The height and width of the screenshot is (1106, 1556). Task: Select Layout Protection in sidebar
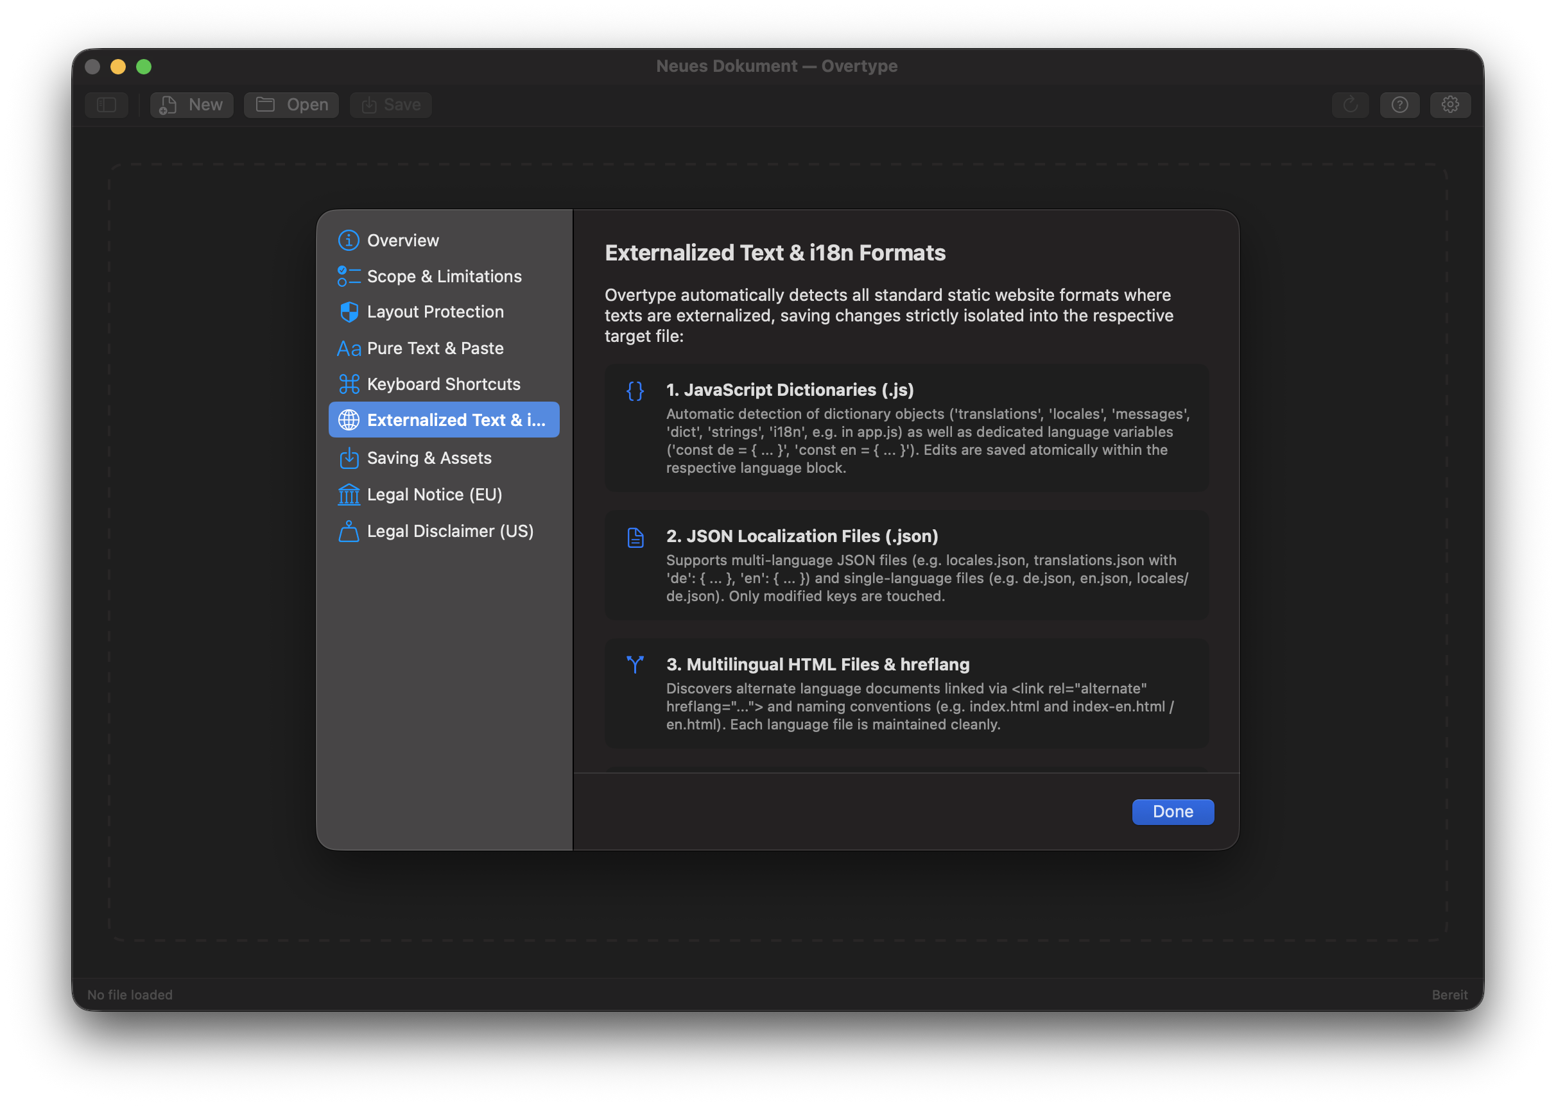pos(444,312)
